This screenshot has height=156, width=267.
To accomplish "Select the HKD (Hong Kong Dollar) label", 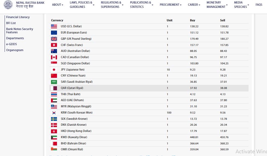I will (76, 131).
